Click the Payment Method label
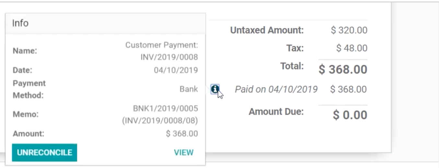 pos(29,89)
